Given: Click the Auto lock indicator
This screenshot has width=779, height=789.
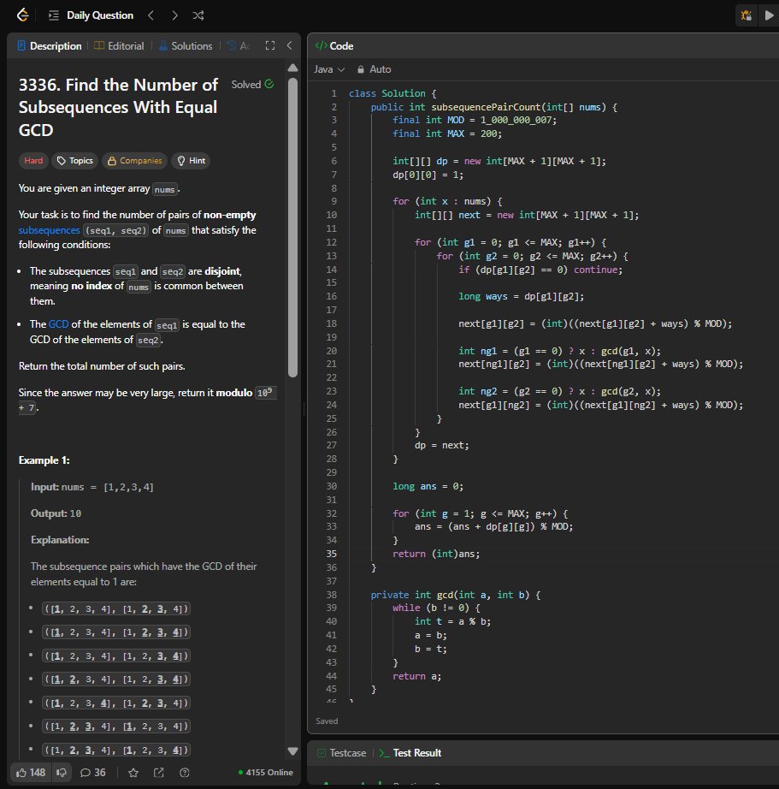Looking at the screenshot, I should tap(374, 69).
